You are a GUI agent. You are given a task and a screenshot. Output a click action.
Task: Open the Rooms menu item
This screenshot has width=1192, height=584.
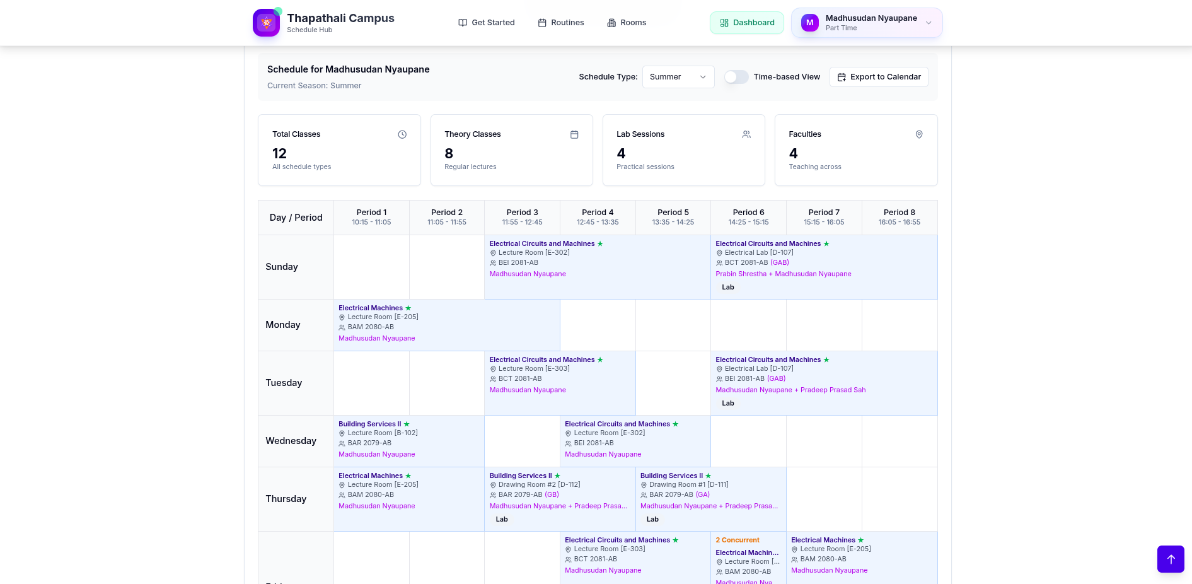pyautogui.click(x=627, y=23)
